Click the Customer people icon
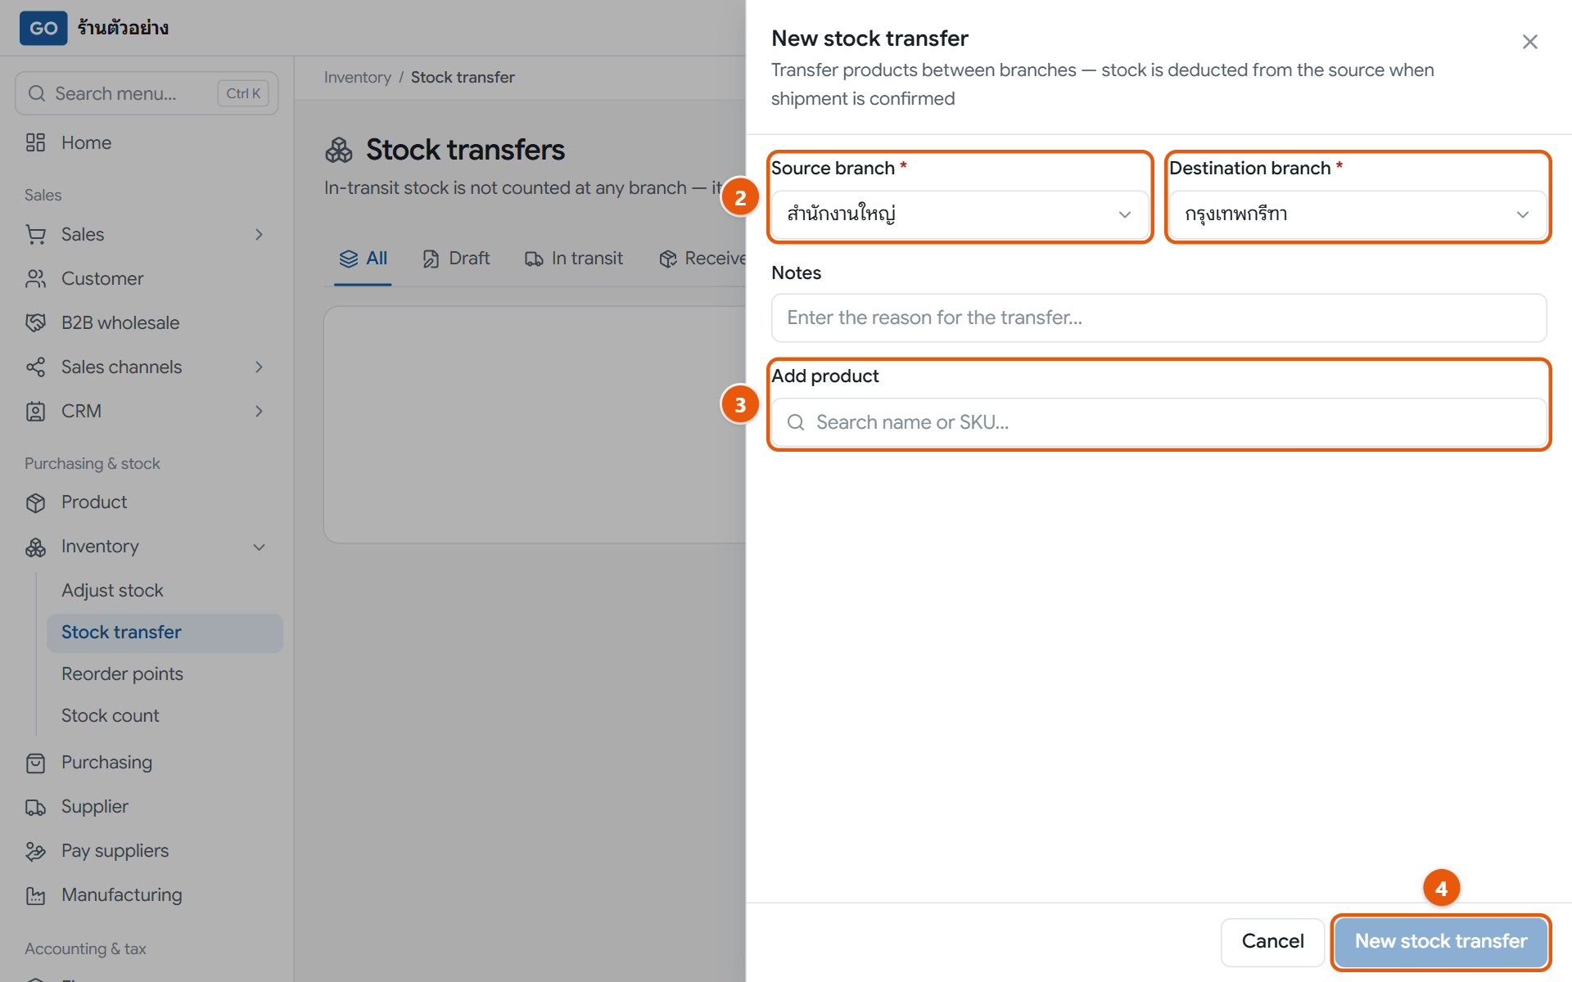The height and width of the screenshot is (982, 1572). click(35, 279)
